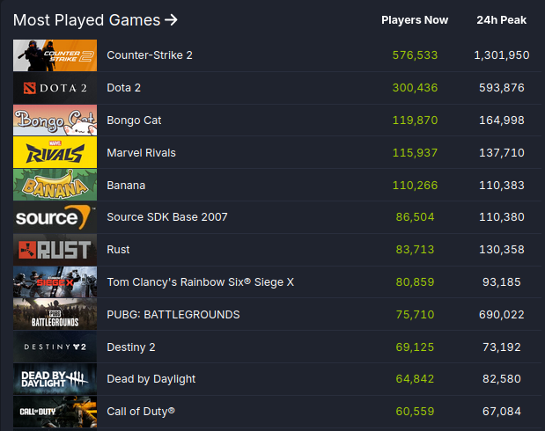The height and width of the screenshot is (431, 545).
Task: Select the 300,436 player count
Action: click(415, 88)
